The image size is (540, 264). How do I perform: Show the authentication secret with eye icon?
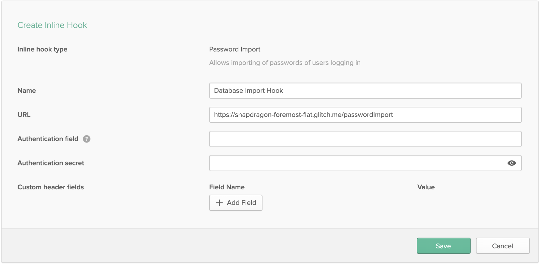(x=511, y=163)
